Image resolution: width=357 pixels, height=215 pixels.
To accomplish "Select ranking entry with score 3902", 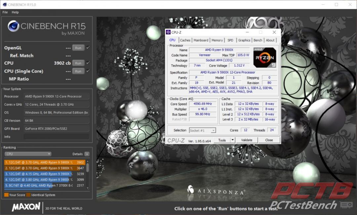I will (45, 162).
